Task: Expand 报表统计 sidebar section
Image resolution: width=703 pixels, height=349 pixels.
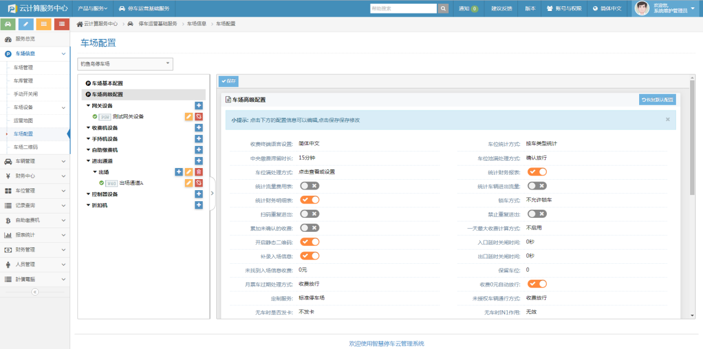Action: click(35, 235)
